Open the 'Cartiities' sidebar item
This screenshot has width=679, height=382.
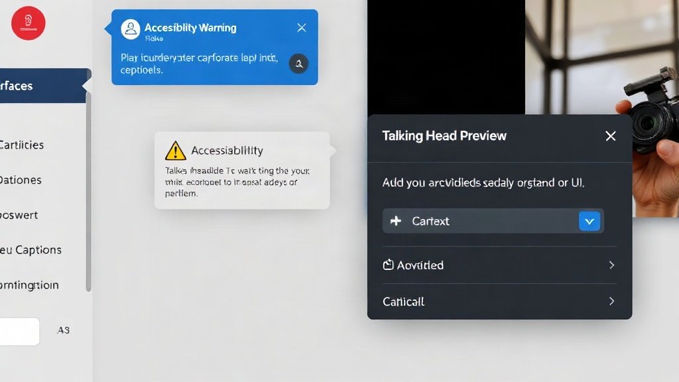pyautogui.click(x=22, y=145)
